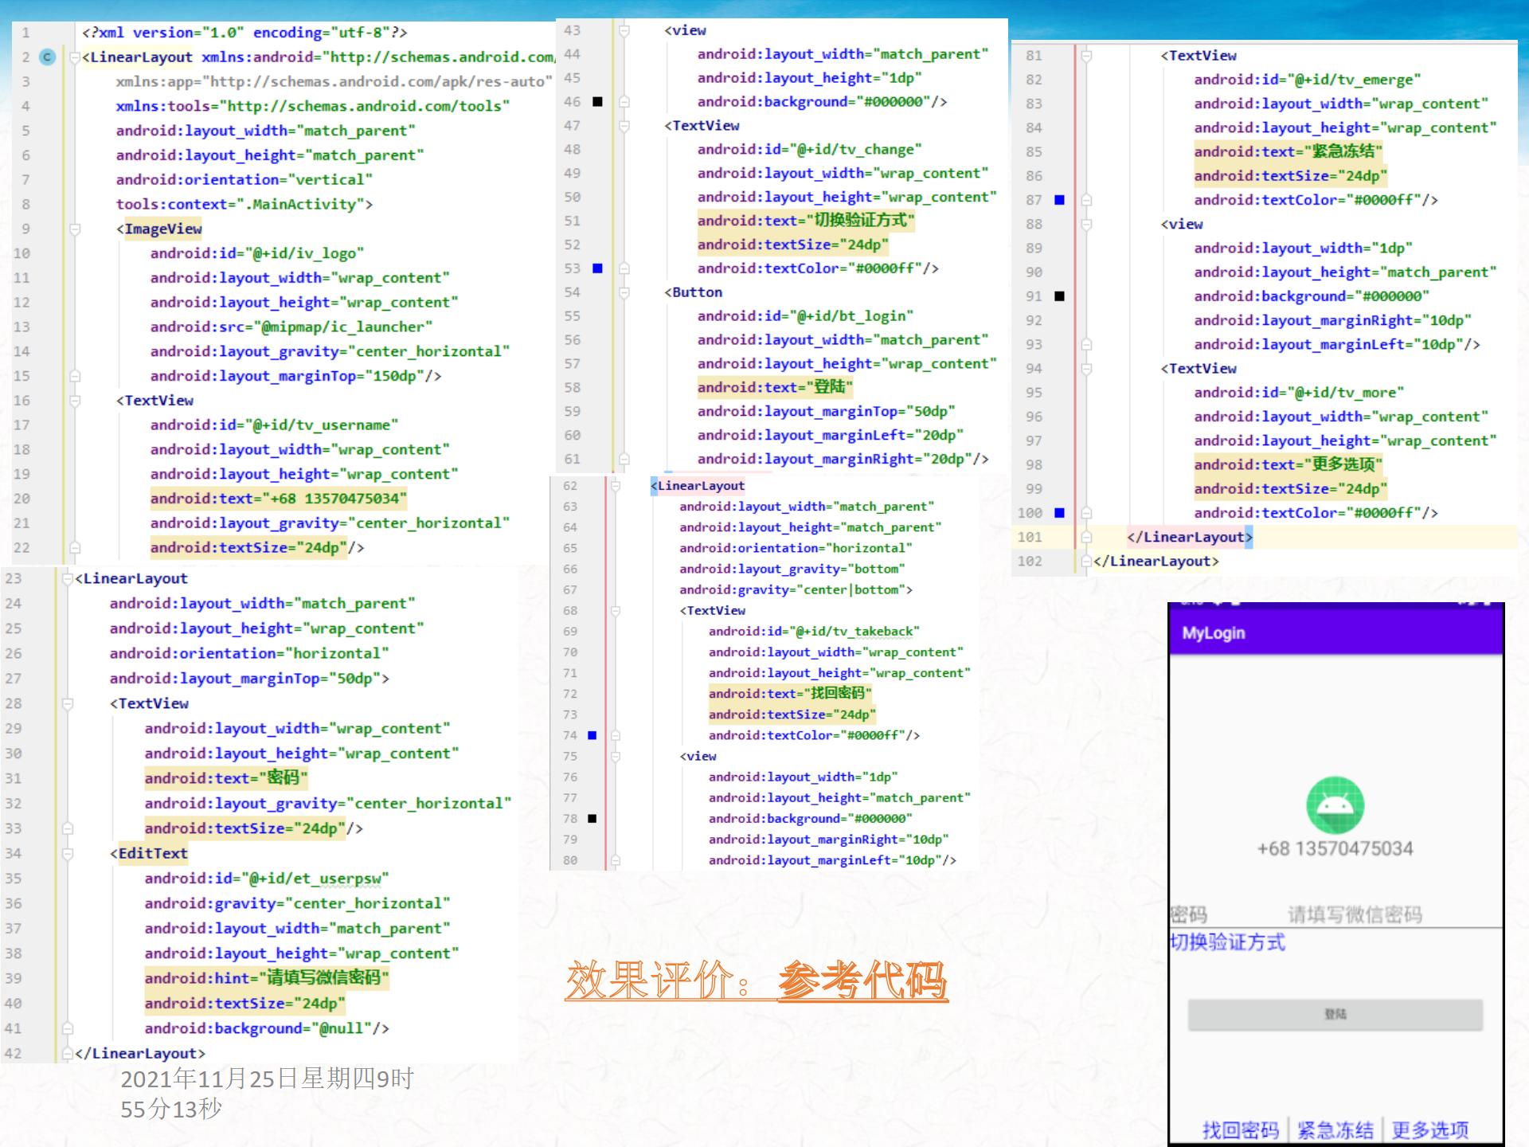The image size is (1529, 1147).
Task: Open the 效果评价: 参考代码 link
Action: 756,980
